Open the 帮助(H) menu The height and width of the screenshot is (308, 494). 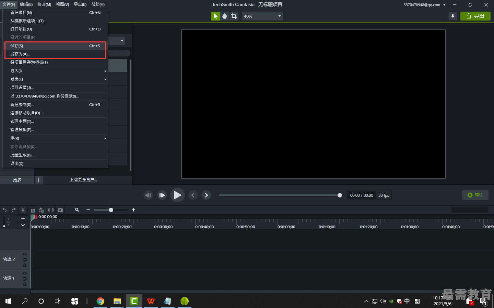pos(98,4)
